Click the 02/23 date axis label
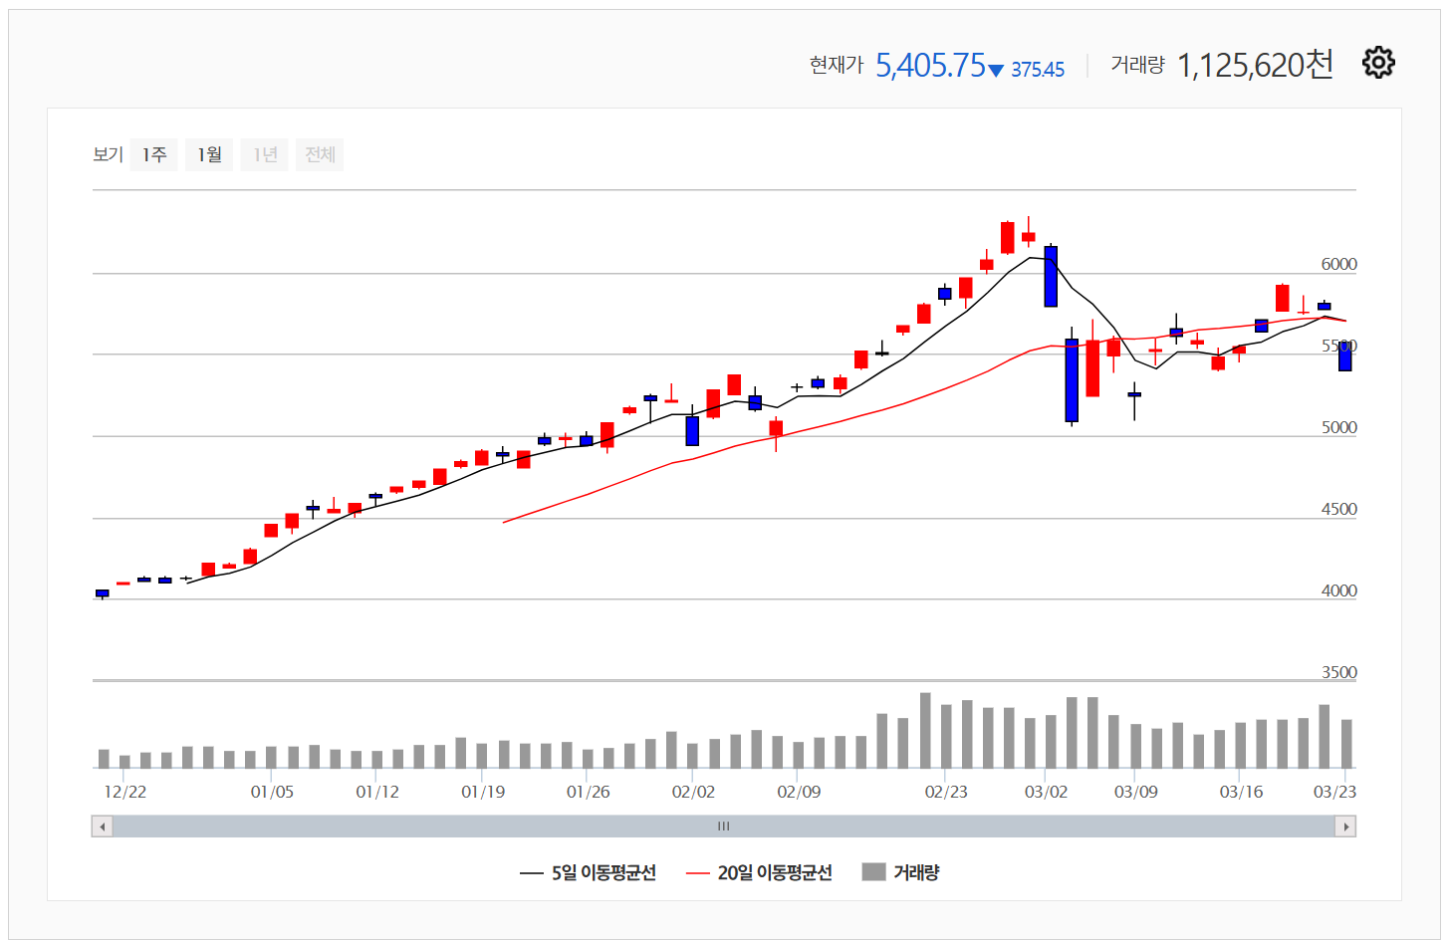This screenshot has width=1448, height=943. 946,792
